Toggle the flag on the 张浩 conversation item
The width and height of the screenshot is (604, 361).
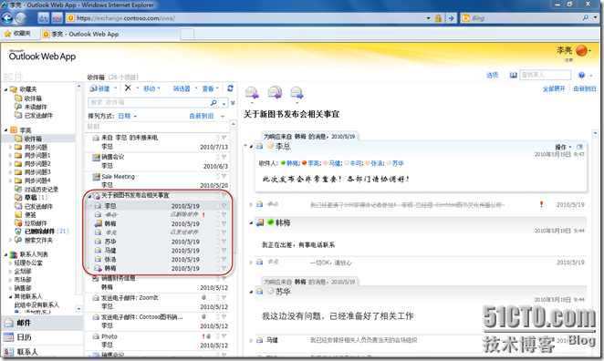pos(224,260)
